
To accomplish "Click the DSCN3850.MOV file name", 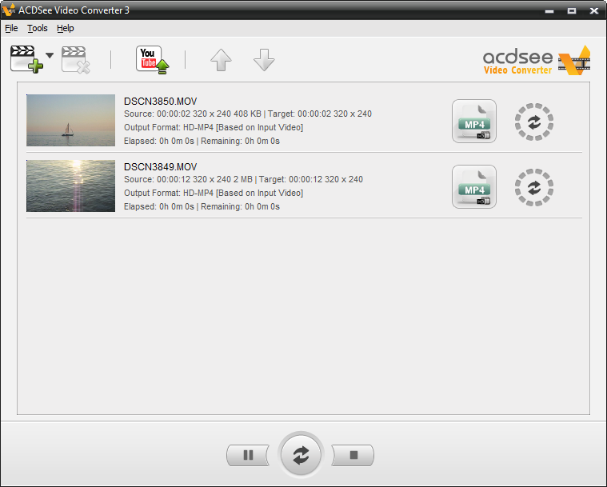I will pos(160,102).
